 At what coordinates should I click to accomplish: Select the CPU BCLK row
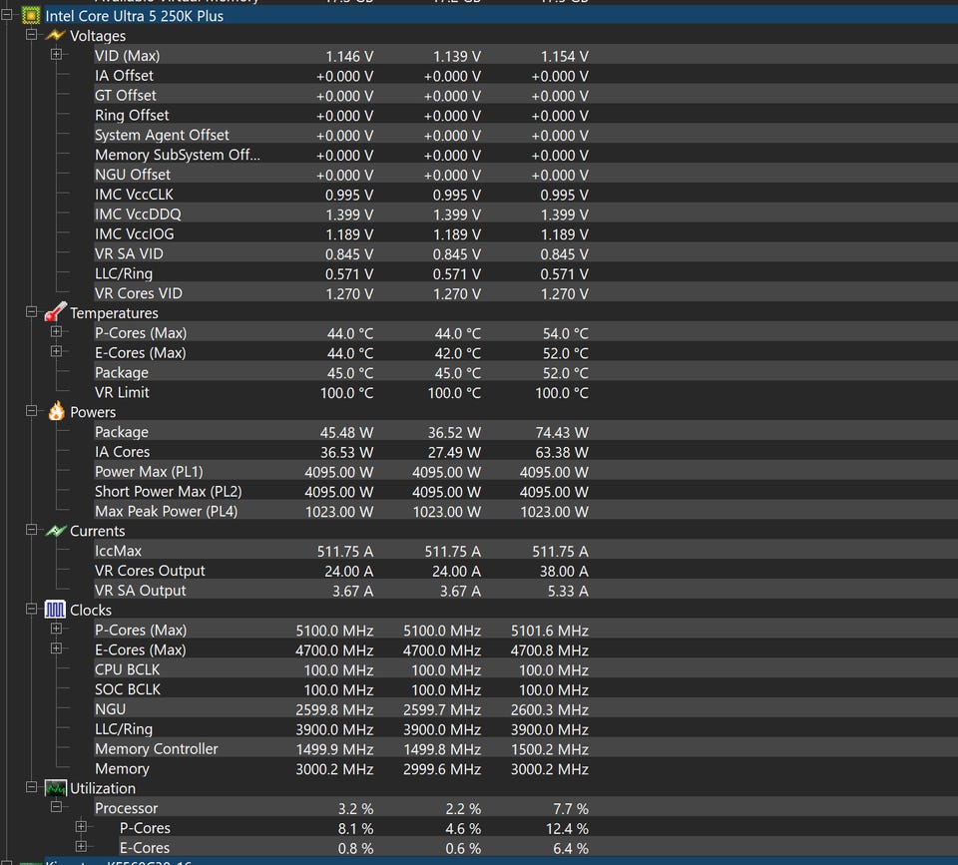(526, 669)
